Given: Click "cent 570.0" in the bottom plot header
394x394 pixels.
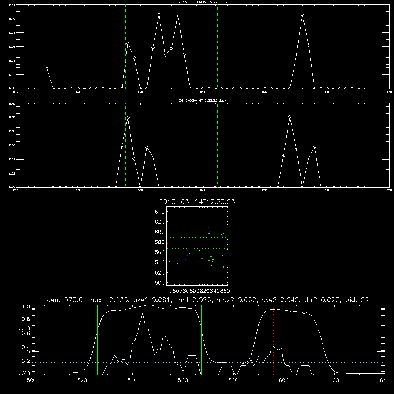Looking at the screenshot, I should point(65,300).
